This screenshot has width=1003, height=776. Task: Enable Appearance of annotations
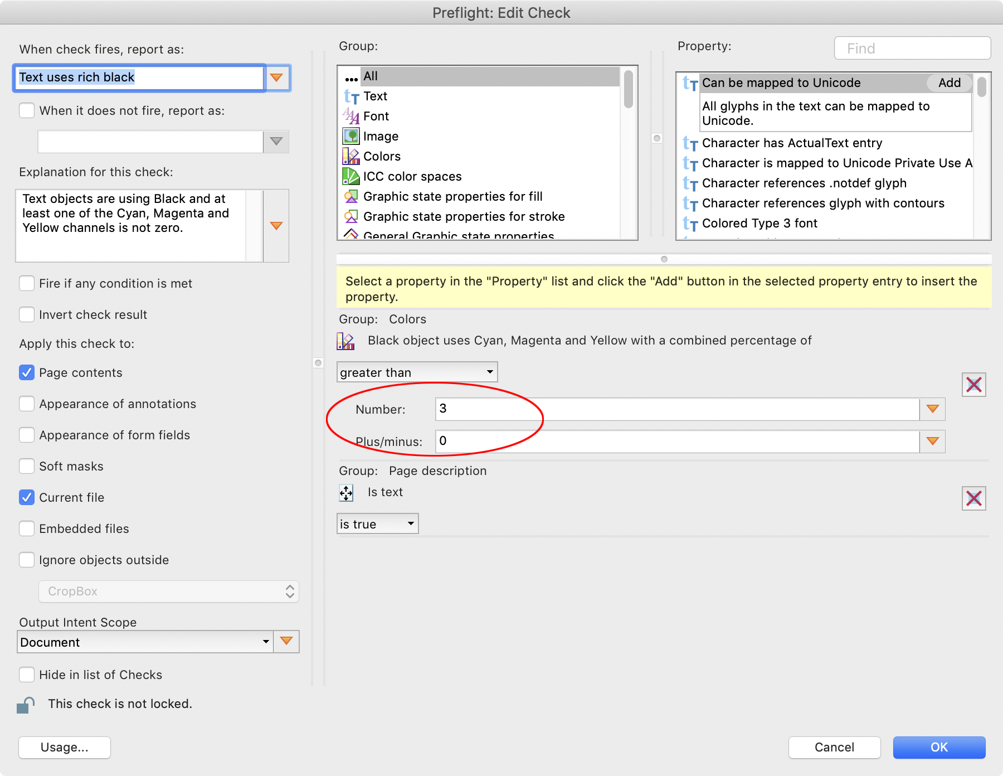tap(26, 404)
